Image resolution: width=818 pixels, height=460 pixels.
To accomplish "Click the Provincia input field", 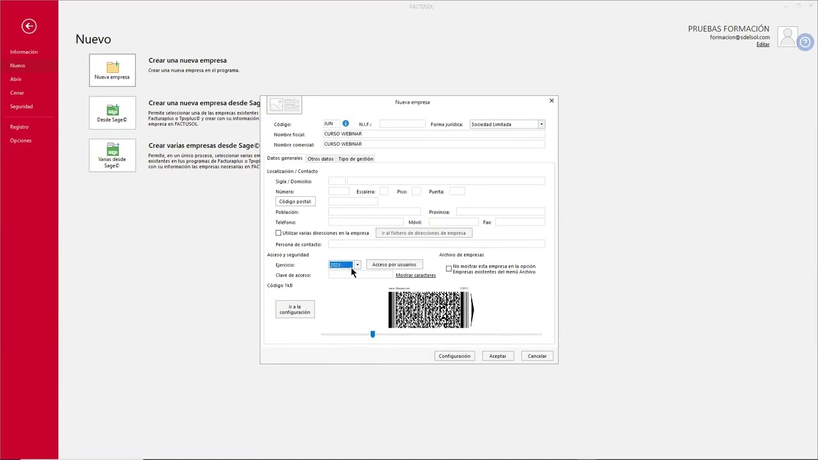I will [500, 212].
